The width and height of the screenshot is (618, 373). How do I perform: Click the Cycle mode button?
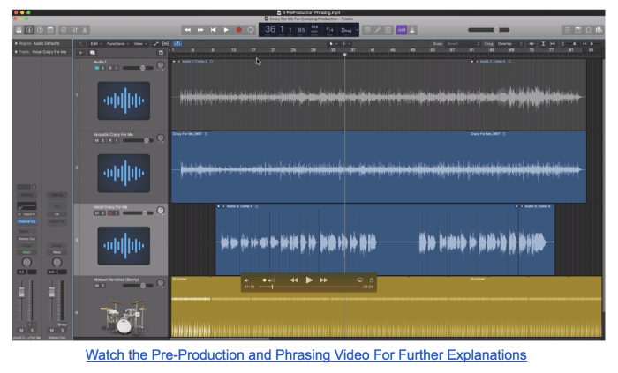point(250,29)
